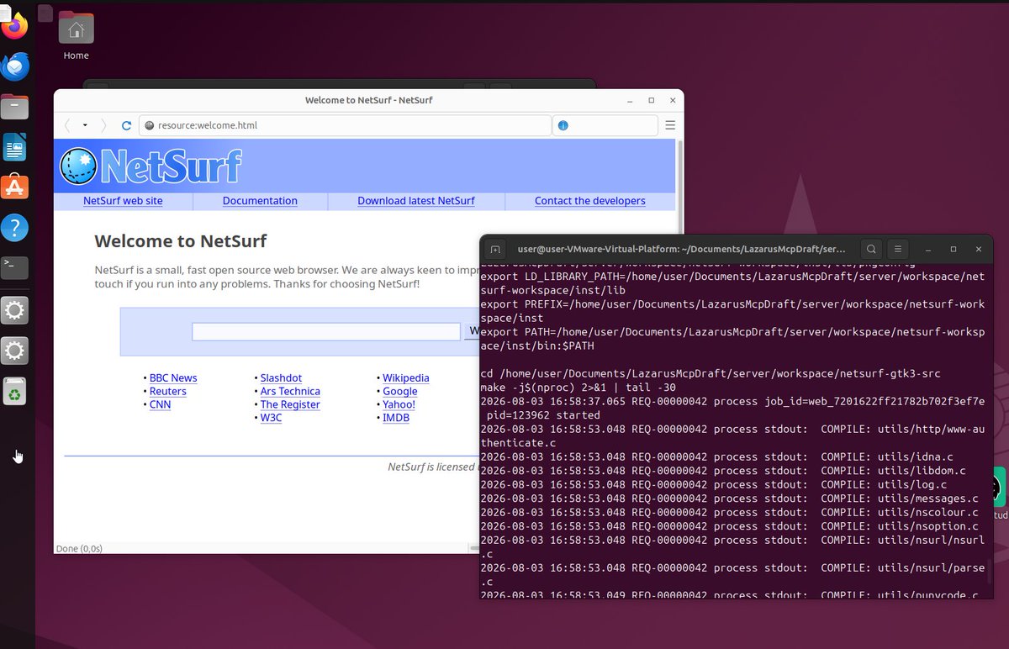Open search in terminal header
1009x649 pixels.
pyautogui.click(x=872, y=249)
